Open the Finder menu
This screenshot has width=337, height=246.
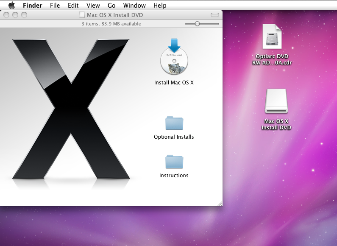click(33, 6)
